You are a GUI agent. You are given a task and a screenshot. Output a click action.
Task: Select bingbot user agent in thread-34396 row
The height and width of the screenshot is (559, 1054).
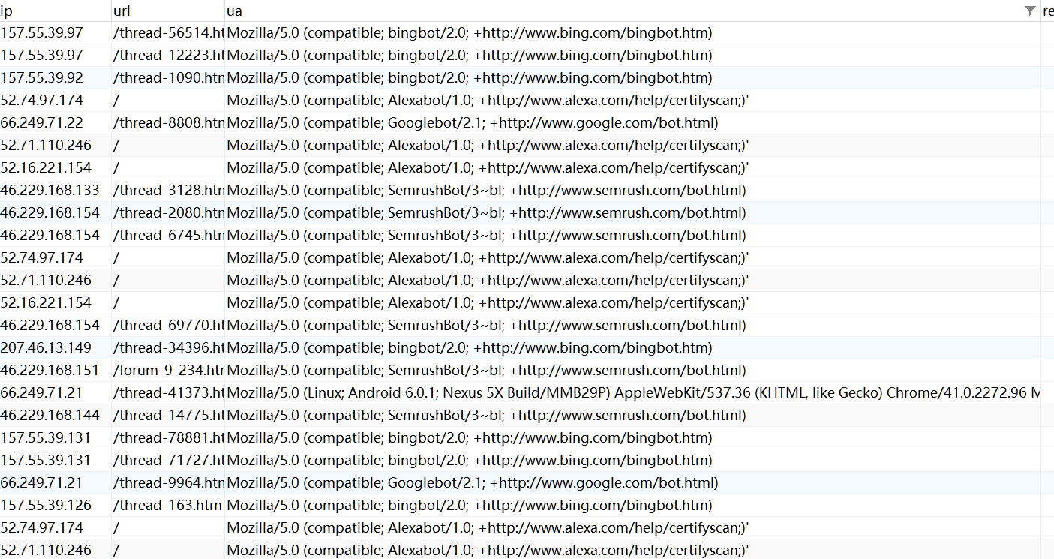click(x=632, y=348)
